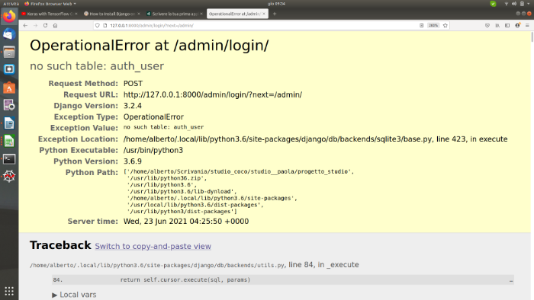
Task: Click the Python Version value 3.6.9
Action: point(133,161)
